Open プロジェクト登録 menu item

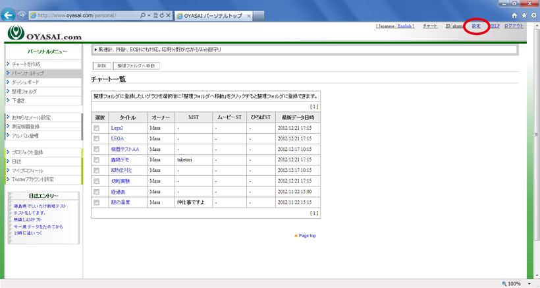27,152
